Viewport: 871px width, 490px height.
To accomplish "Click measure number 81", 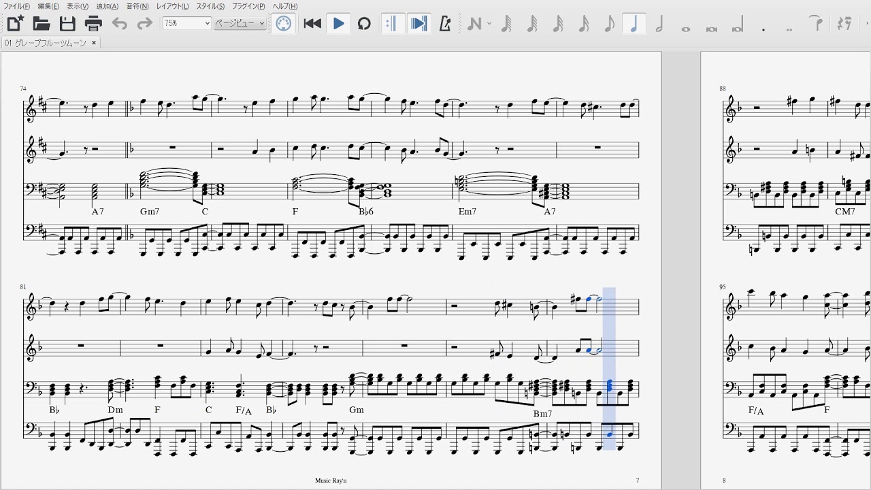I will [x=23, y=287].
